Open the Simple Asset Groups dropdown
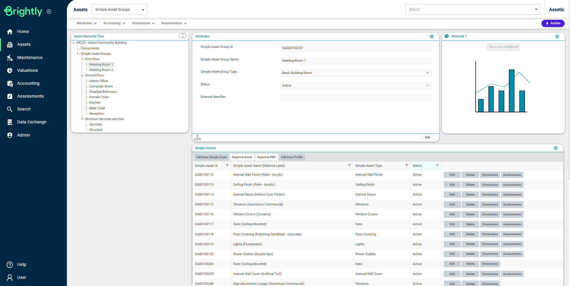 (x=119, y=10)
